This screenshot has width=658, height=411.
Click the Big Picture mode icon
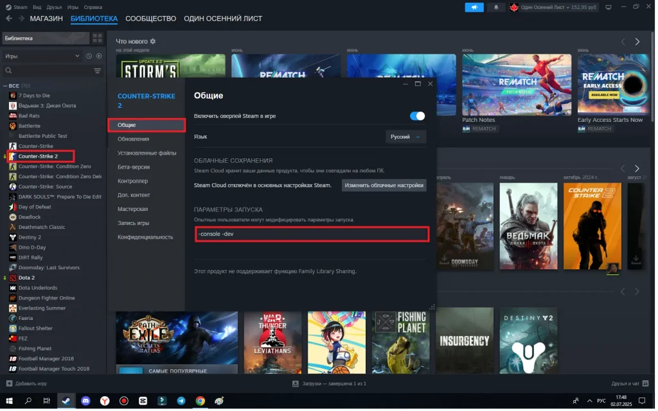(609, 7)
